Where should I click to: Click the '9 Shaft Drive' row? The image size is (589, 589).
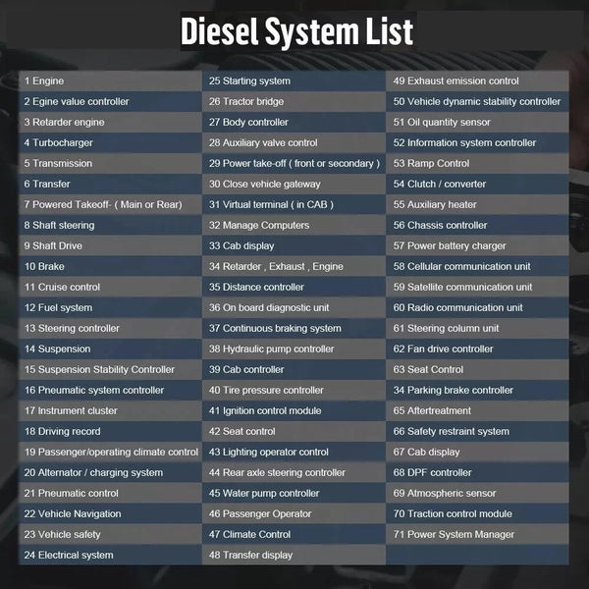click(x=110, y=246)
